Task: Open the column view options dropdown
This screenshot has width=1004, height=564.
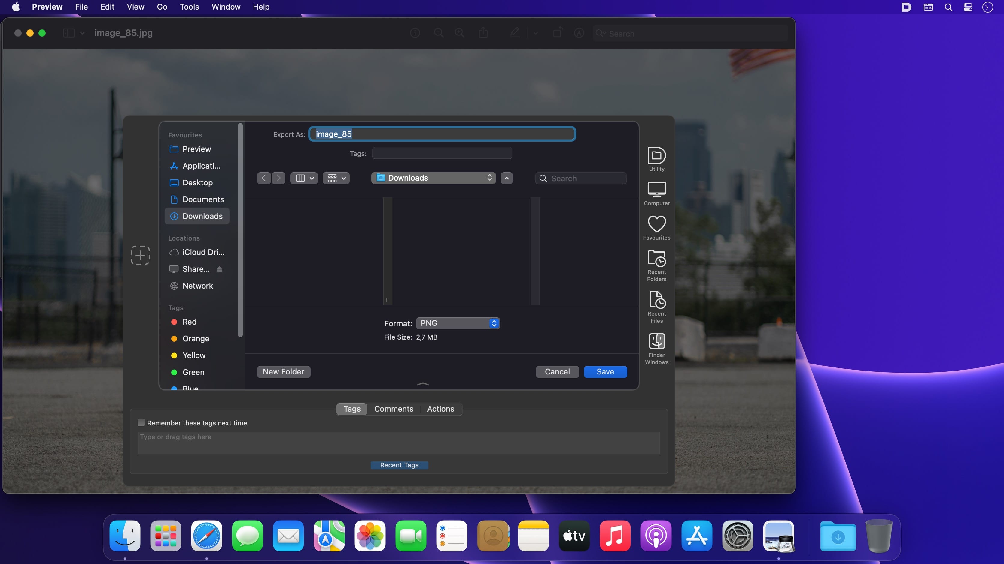Action: click(x=304, y=178)
